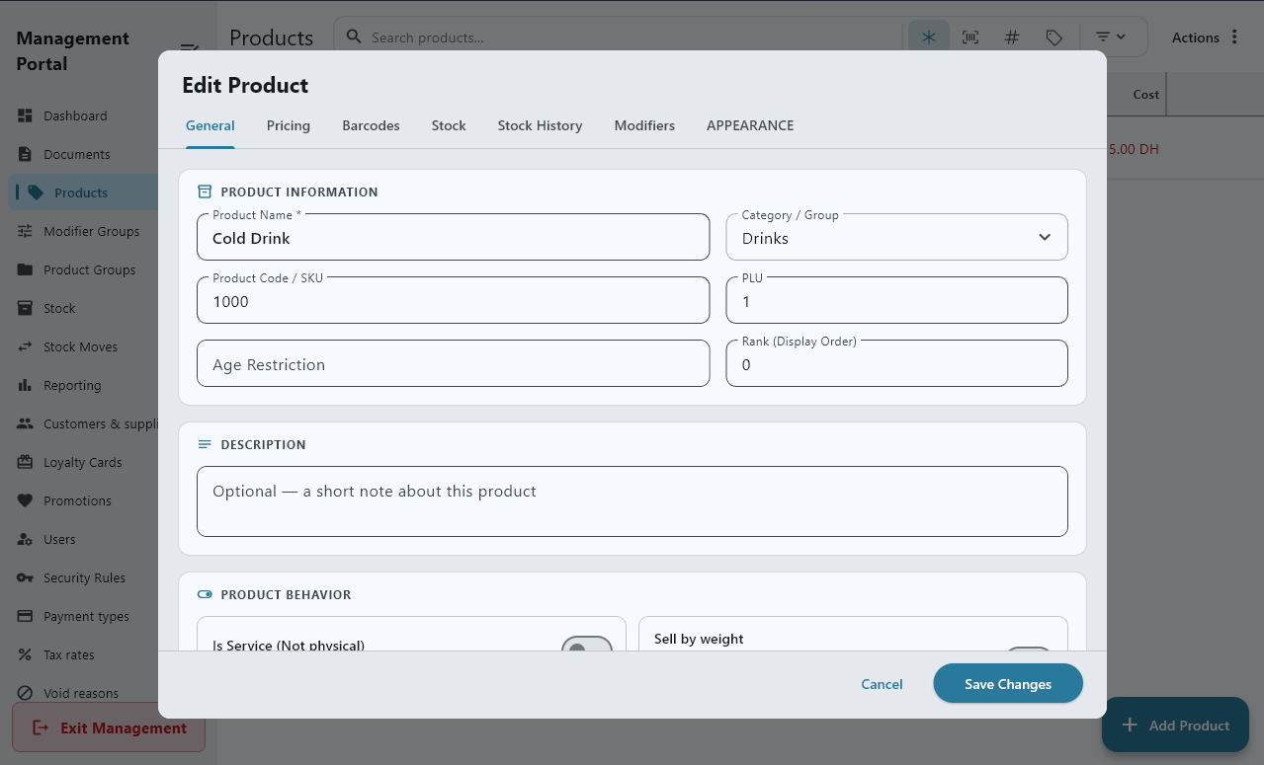Open the Stock History tab
Screen dimensions: 1264x765
coord(540,125)
